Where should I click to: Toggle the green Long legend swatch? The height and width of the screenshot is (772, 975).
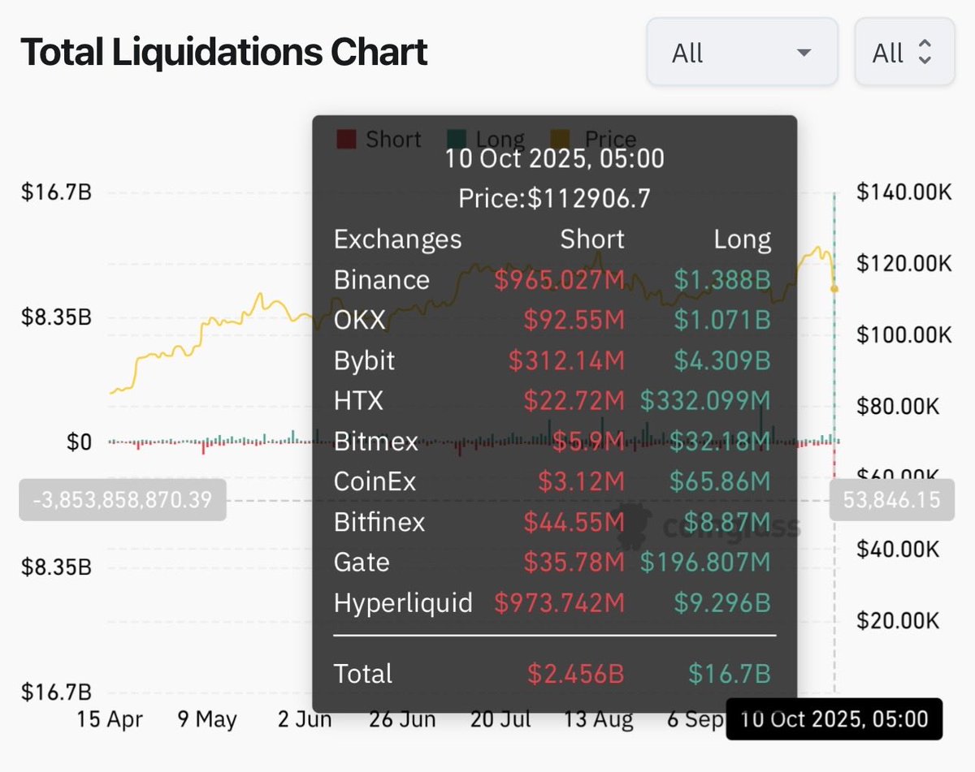[456, 139]
